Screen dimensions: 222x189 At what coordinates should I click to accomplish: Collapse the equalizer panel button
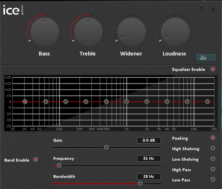point(206,57)
